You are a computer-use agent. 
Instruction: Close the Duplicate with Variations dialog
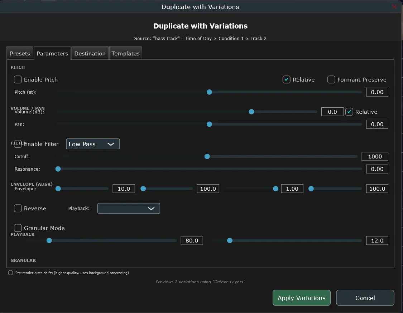pyautogui.click(x=394, y=7)
